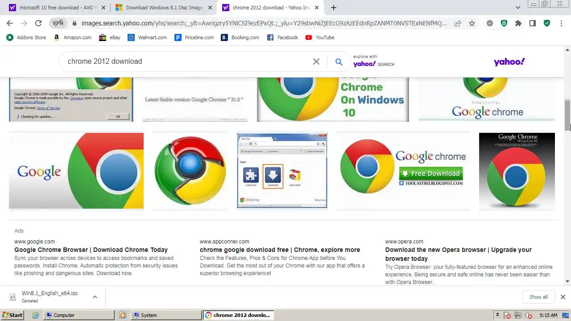Click the scrollbar down arrow

(567, 281)
